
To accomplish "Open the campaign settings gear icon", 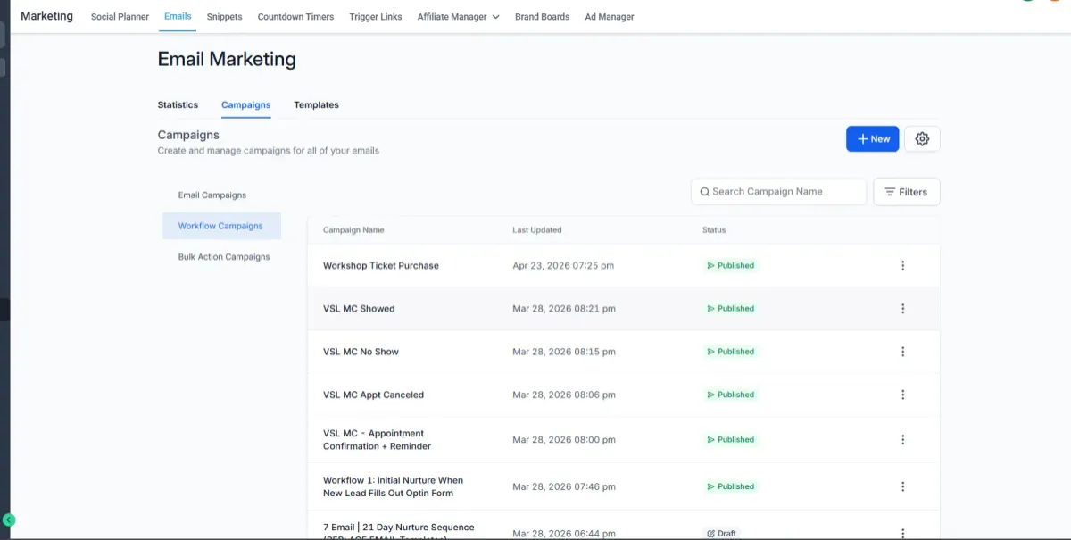I will pos(922,138).
